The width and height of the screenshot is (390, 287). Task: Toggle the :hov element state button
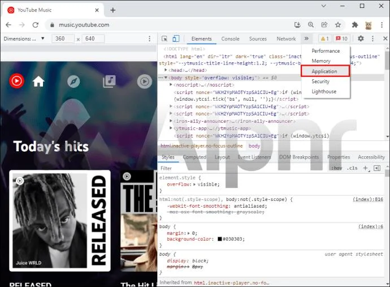click(x=336, y=168)
